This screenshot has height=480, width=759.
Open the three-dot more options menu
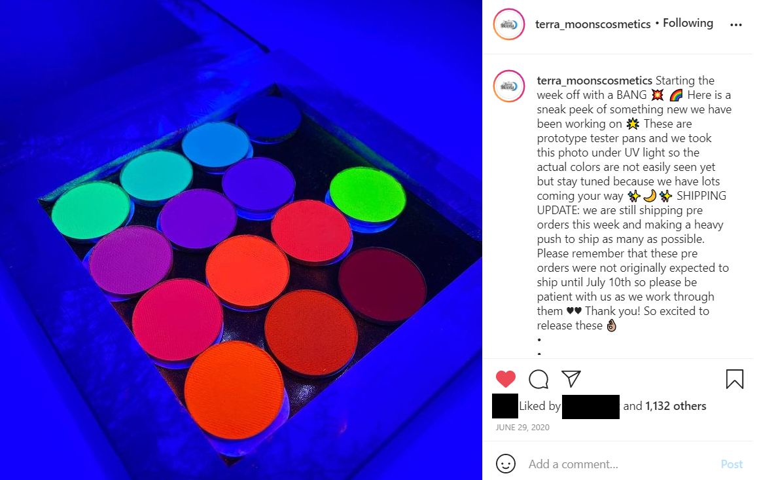coord(735,25)
